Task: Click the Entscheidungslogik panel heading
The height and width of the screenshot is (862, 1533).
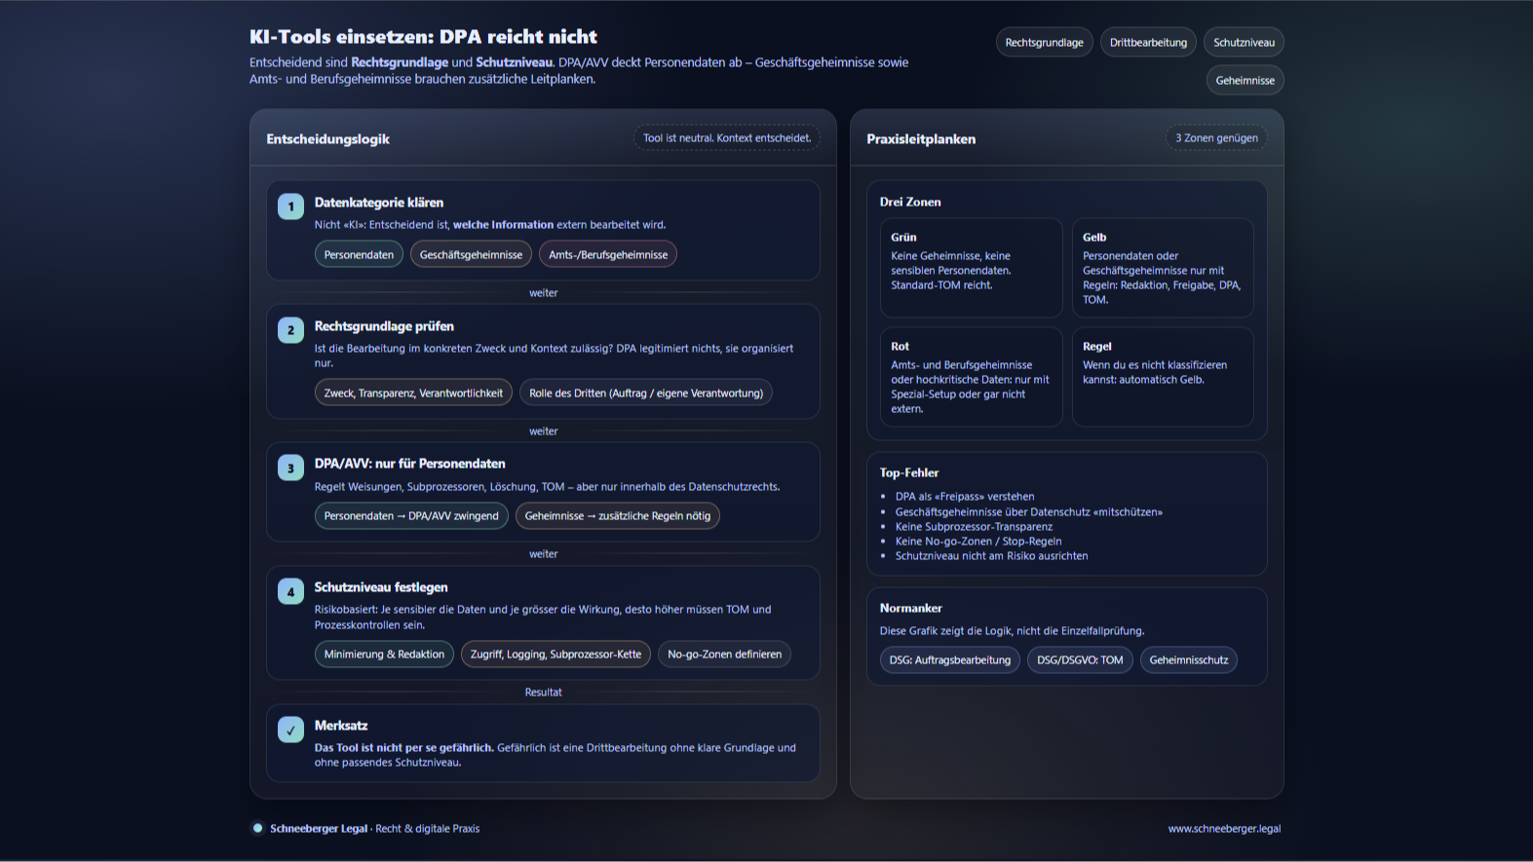Action: pyautogui.click(x=327, y=139)
